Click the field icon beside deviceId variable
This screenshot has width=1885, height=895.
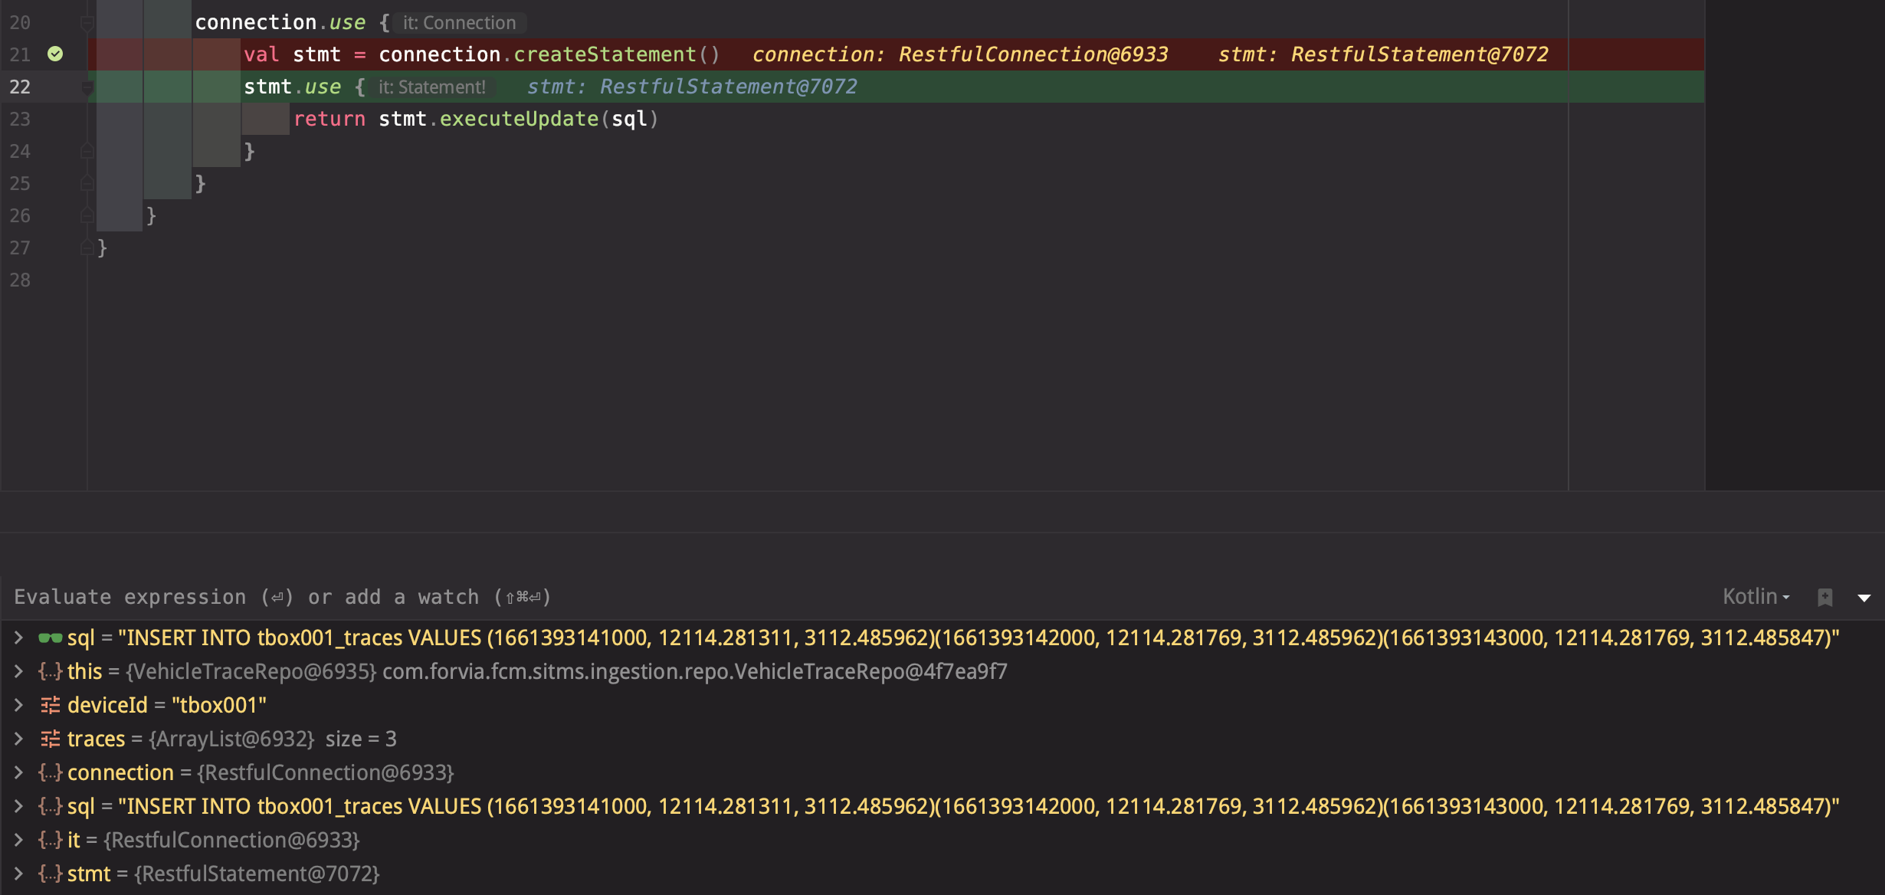tap(49, 705)
